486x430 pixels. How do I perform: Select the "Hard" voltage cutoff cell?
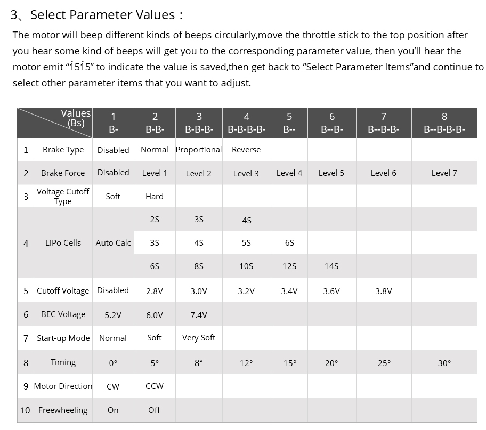(155, 197)
